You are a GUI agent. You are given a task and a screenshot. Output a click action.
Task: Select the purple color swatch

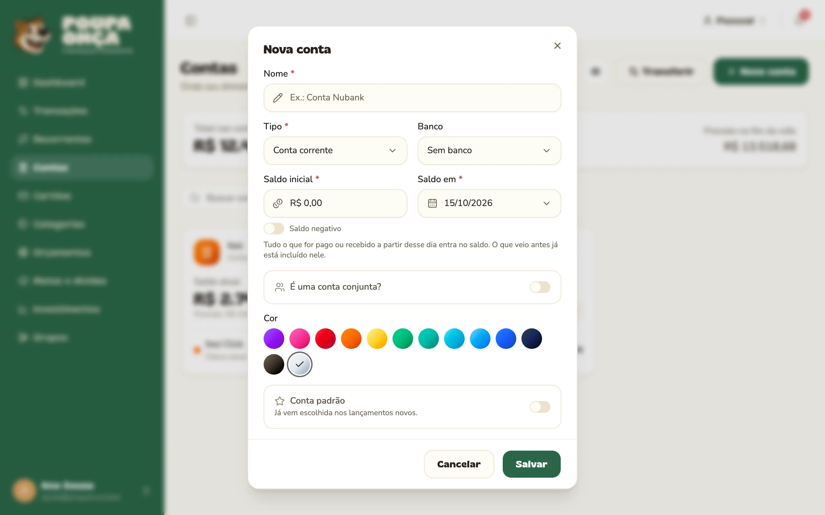pyautogui.click(x=274, y=339)
